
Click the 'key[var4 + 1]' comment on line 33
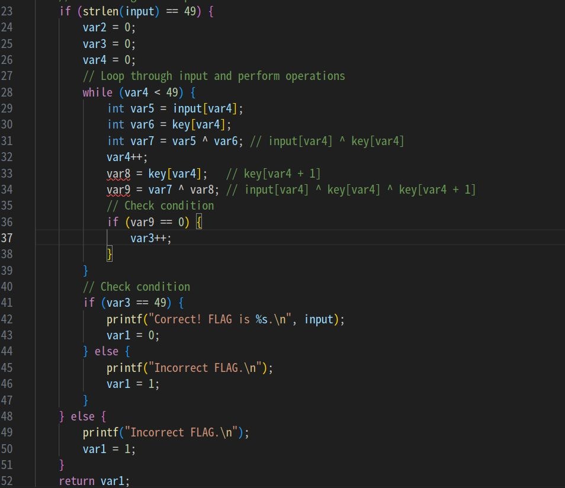(273, 174)
